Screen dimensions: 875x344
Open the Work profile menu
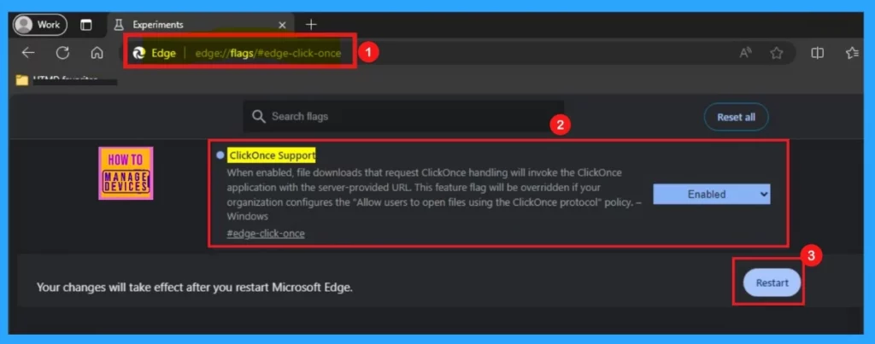39,25
